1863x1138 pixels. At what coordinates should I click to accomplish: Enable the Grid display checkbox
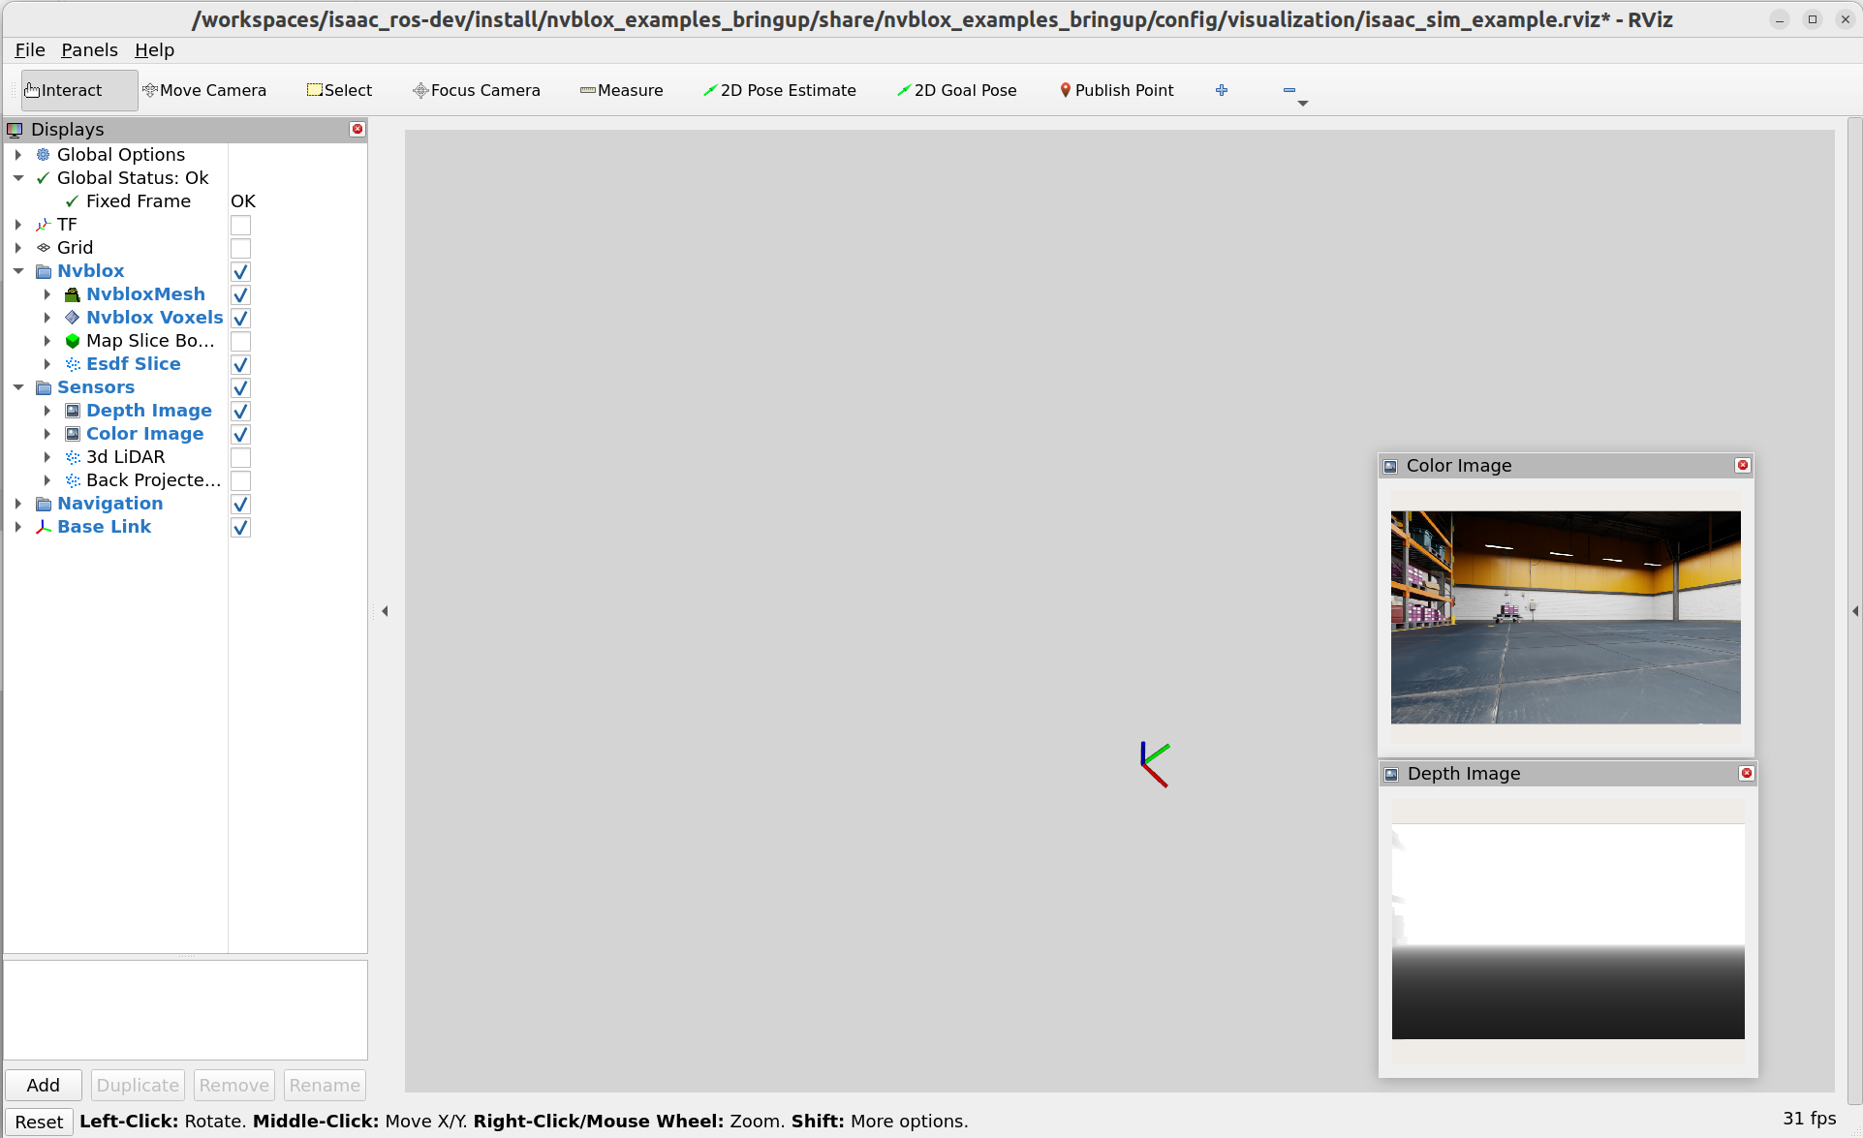coord(240,248)
